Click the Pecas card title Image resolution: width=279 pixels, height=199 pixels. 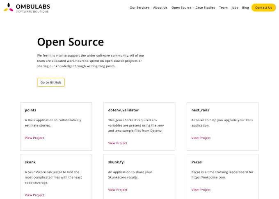[197, 162]
